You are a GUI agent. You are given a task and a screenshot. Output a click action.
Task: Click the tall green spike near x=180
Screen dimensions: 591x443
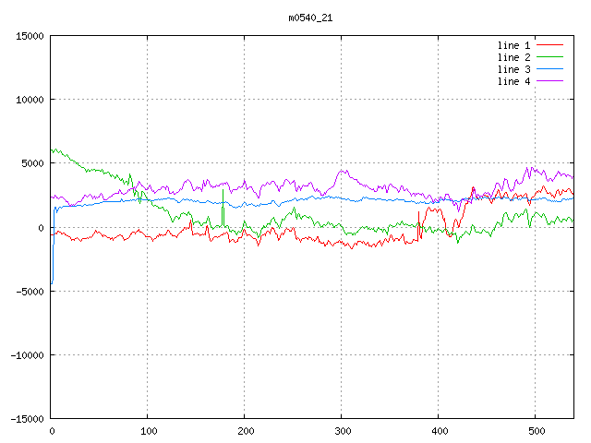point(223,207)
